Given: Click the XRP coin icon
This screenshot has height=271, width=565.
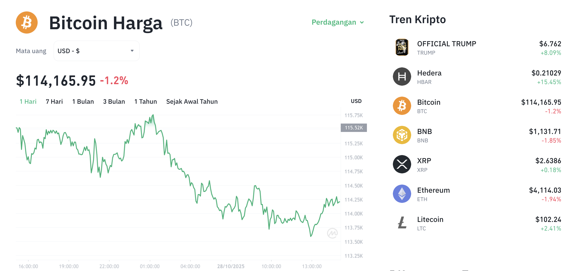Looking at the screenshot, I should click(x=402, y=164).
